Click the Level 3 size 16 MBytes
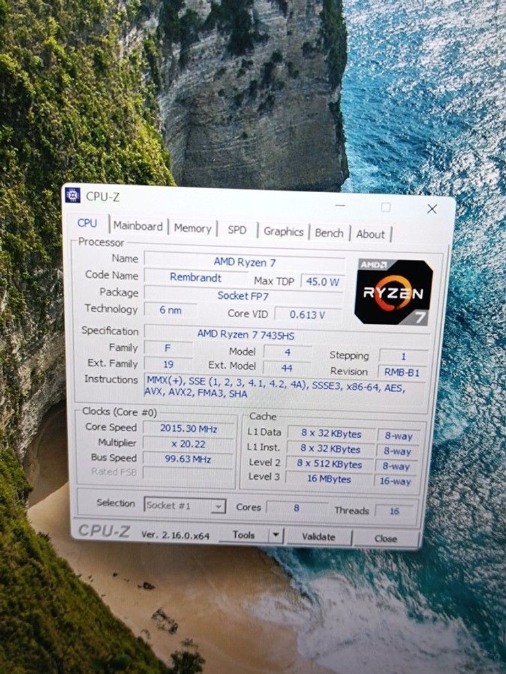Image resolution: width=506 pixels, height=674 pixels. click(x=329, y=479)
